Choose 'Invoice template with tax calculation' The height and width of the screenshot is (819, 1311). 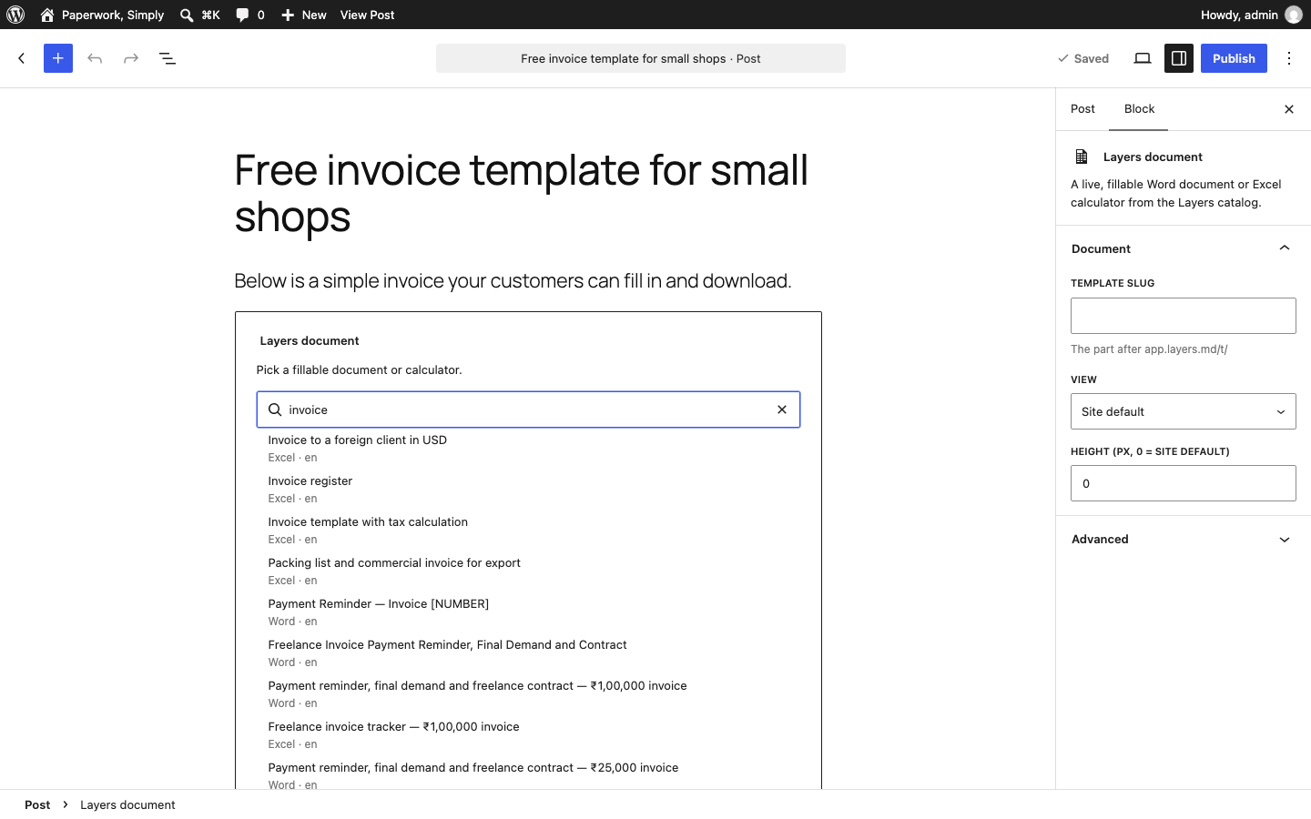click(528, 531)
